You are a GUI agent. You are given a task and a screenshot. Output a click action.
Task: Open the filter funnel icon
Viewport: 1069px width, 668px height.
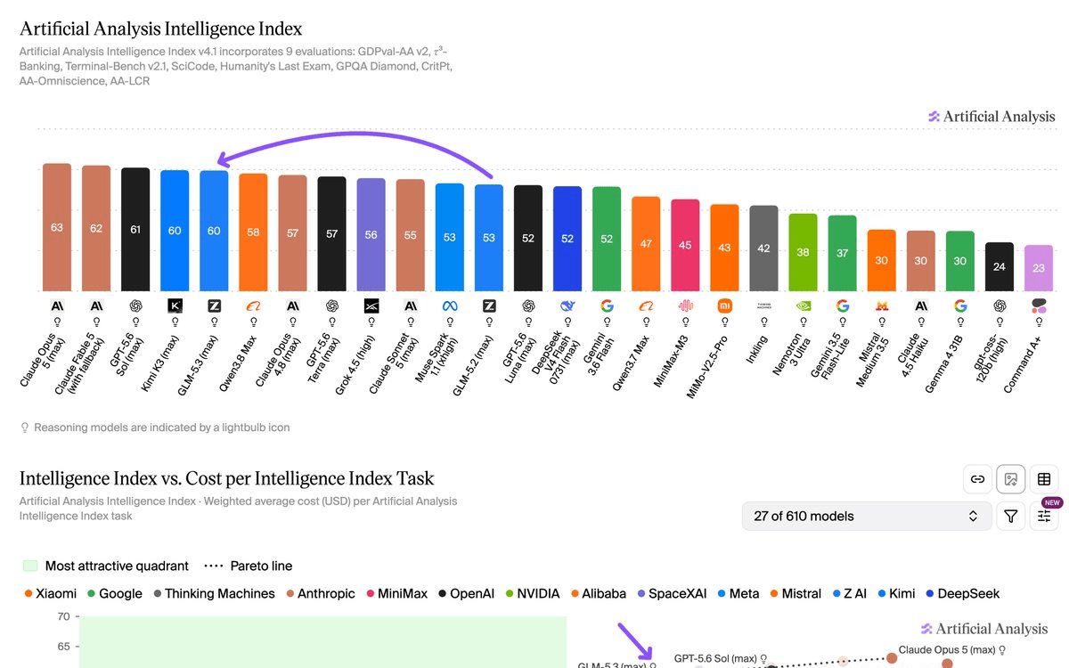(x=1011, y=516)
